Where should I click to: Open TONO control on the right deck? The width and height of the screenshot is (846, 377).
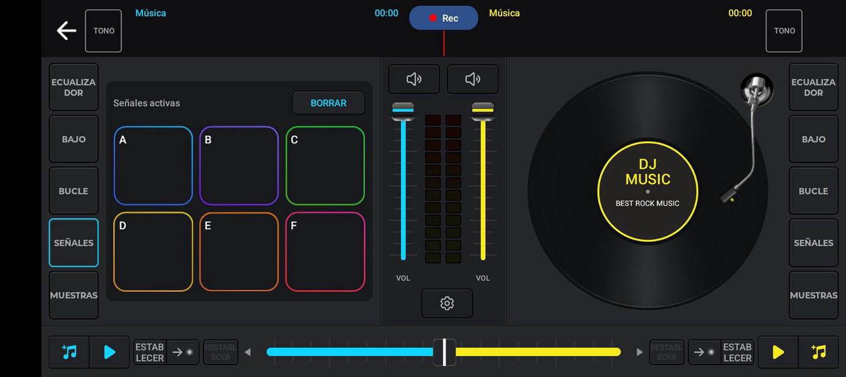784,30
